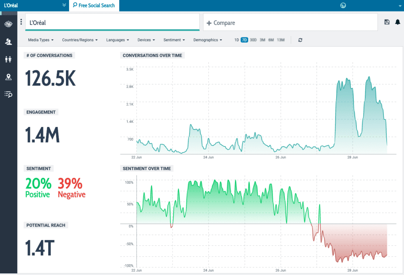The height and width of the screenshot is (275, 404).
Task: Open the user profile icon in sidebar
Action: pyautogui.click(x=8, y=41)
